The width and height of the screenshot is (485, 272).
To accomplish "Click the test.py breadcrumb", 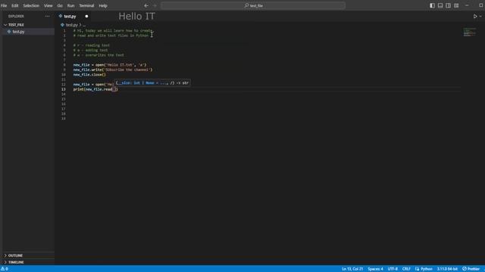I will pyautogui.click(x=71, y=25).
